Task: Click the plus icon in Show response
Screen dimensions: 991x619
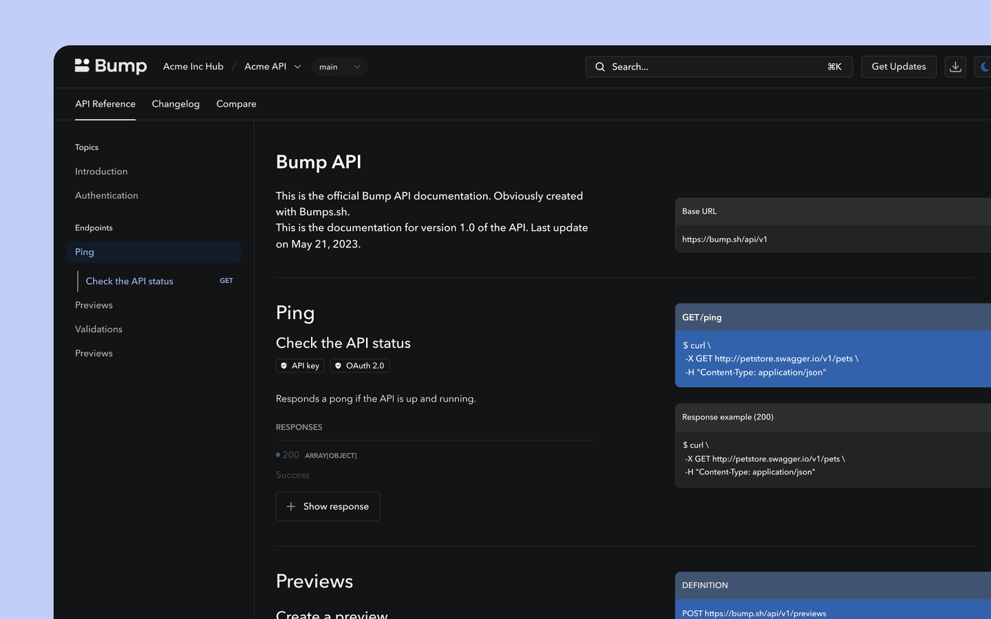Action: [x=291, y=506]
